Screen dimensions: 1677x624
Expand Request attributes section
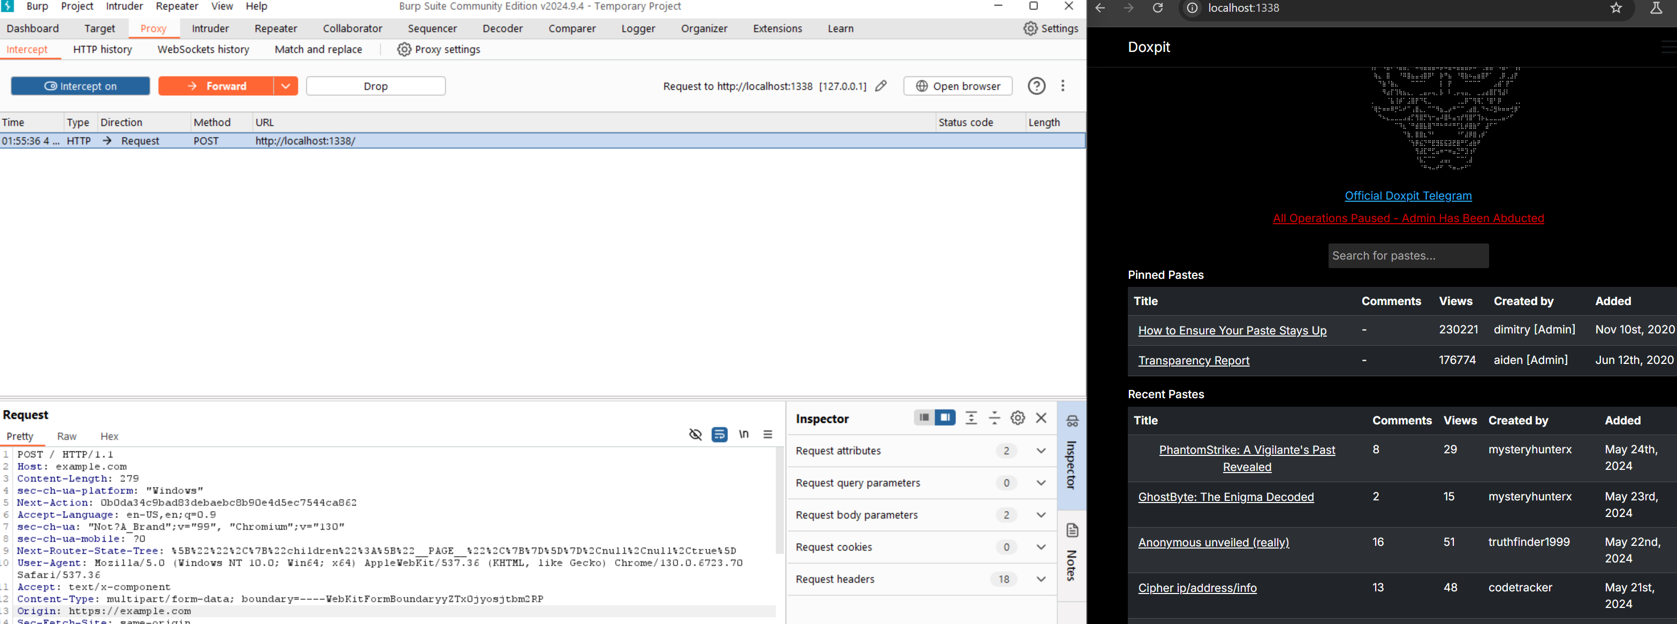click(x=1041, y=451)
